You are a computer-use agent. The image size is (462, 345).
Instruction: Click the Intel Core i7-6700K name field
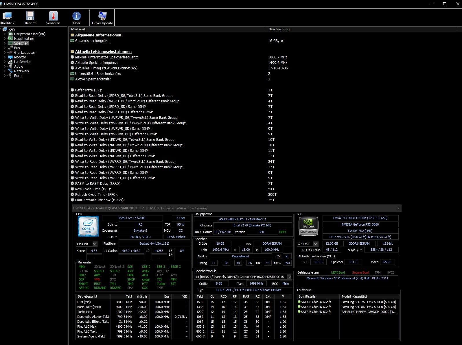[x=132, y=218]
